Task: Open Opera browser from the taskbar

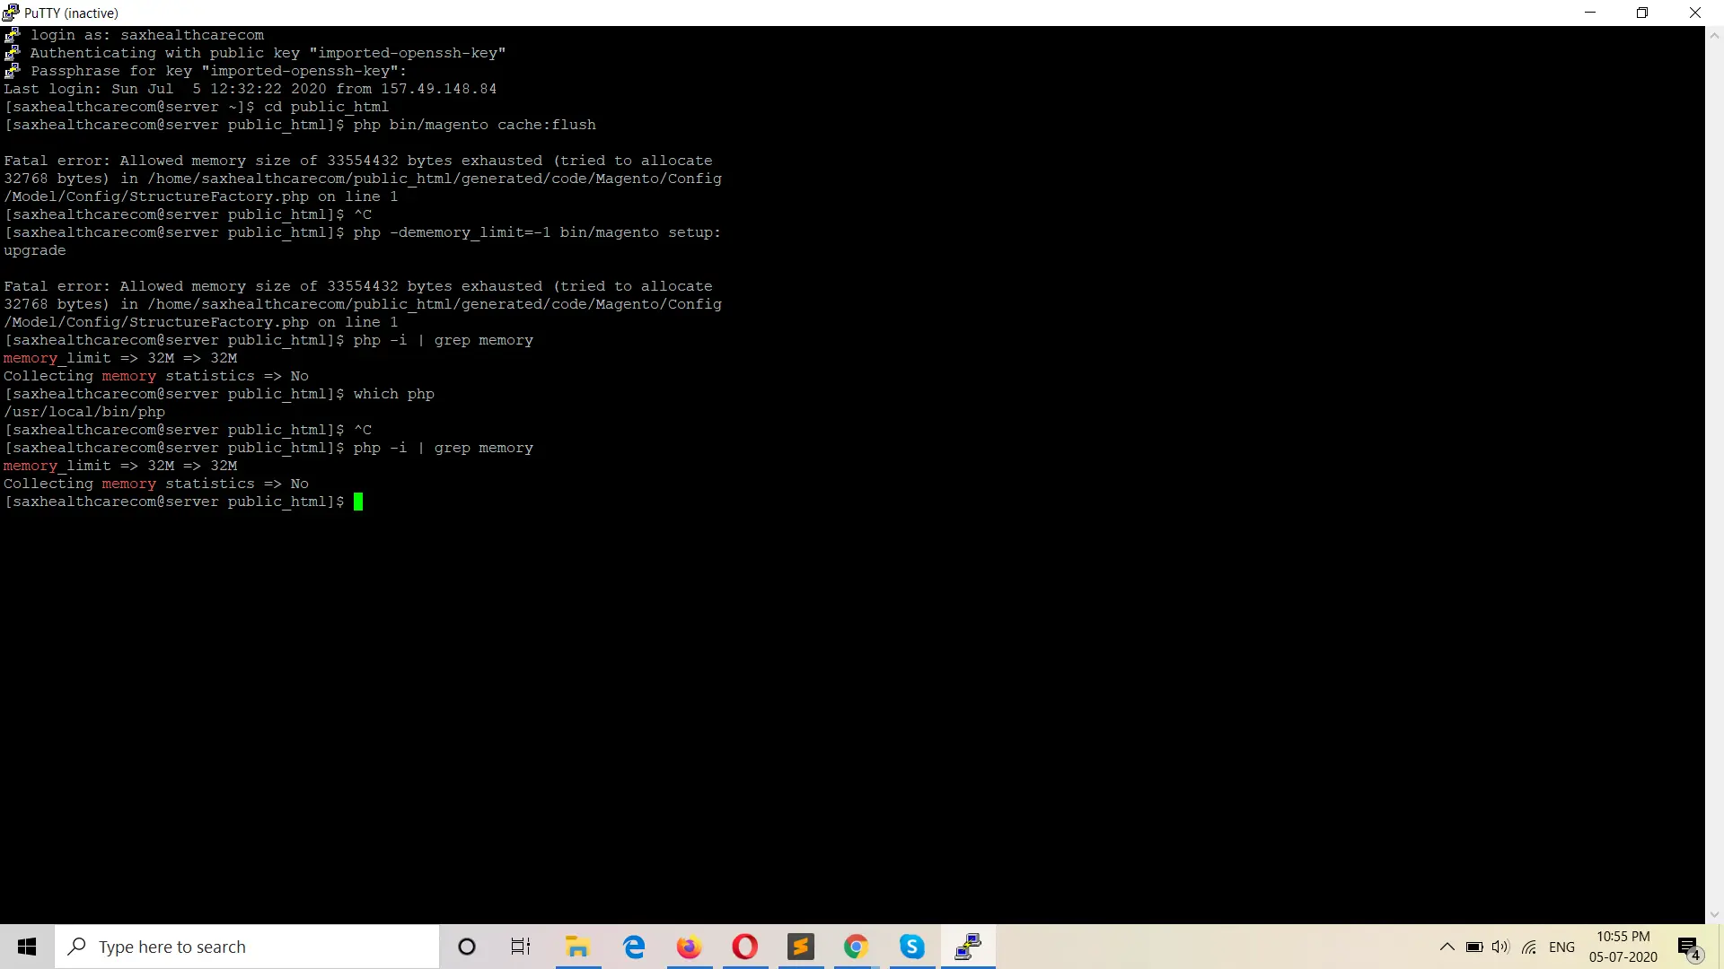Action: 745,947
